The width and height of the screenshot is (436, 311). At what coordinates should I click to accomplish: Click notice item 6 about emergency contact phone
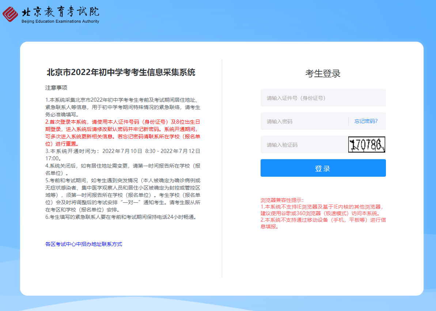(x=121, y=217)
